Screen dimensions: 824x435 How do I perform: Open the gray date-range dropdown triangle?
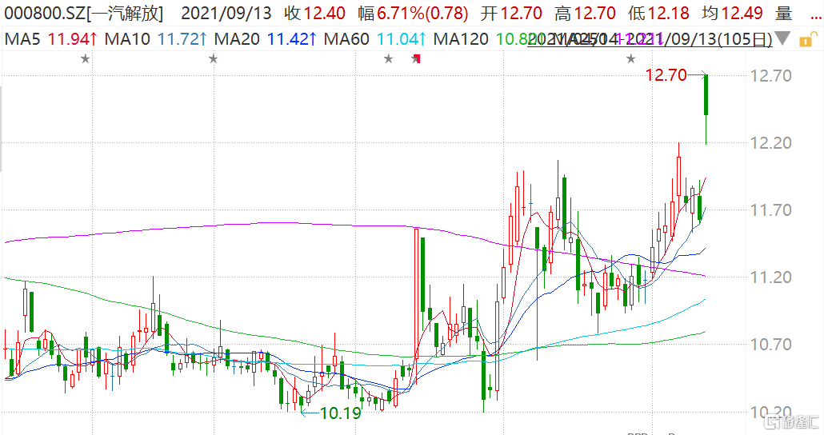[782, 39]
